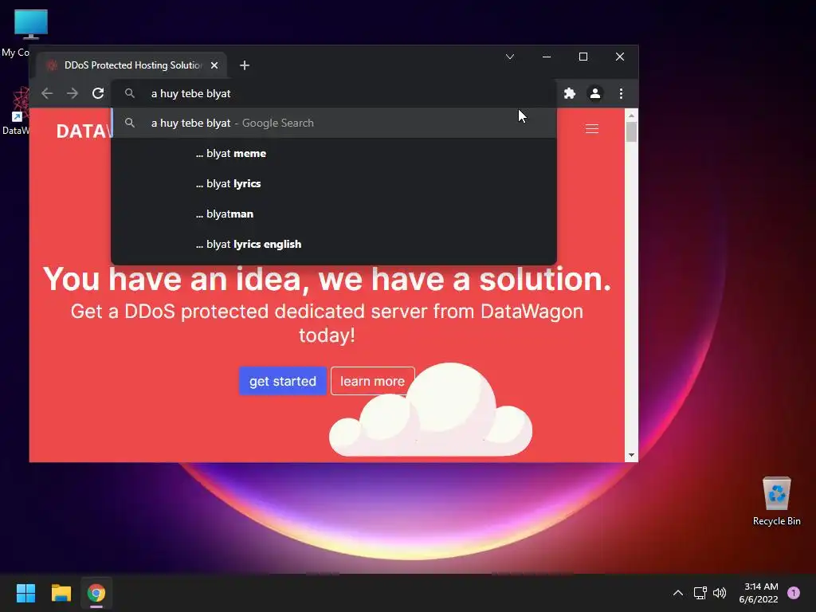
Task: Click the address bar search field
Action: click(333, 94)
